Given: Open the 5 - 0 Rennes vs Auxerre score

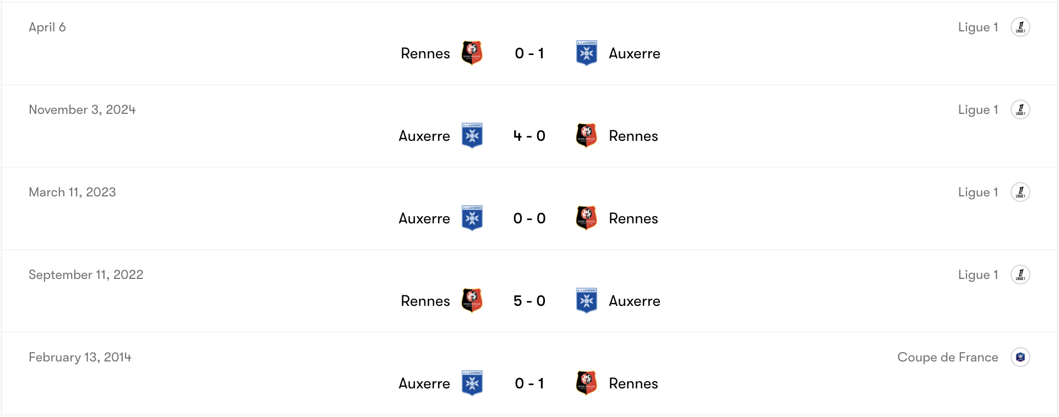Looking at the screenshot, I should pos(529,301).
